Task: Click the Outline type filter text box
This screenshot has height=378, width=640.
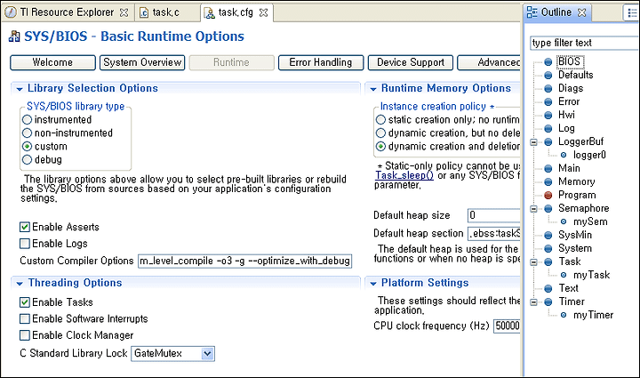Action: click(x=585, y=43)
